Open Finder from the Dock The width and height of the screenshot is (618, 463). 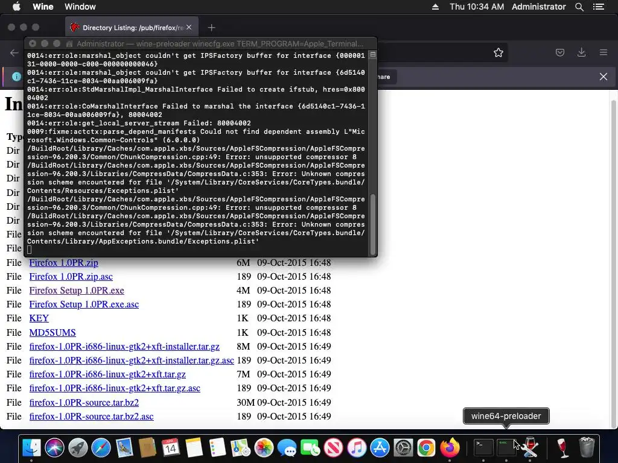pyautogui.click(x=31, y=448)
